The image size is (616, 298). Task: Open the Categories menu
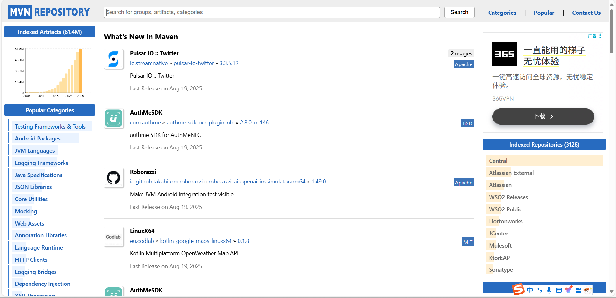[502, 13]
